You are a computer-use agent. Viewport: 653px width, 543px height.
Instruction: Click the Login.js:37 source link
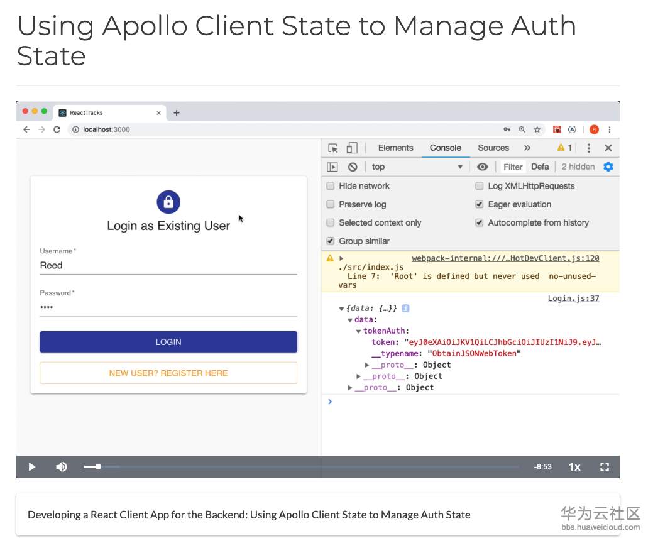[573, 299]
